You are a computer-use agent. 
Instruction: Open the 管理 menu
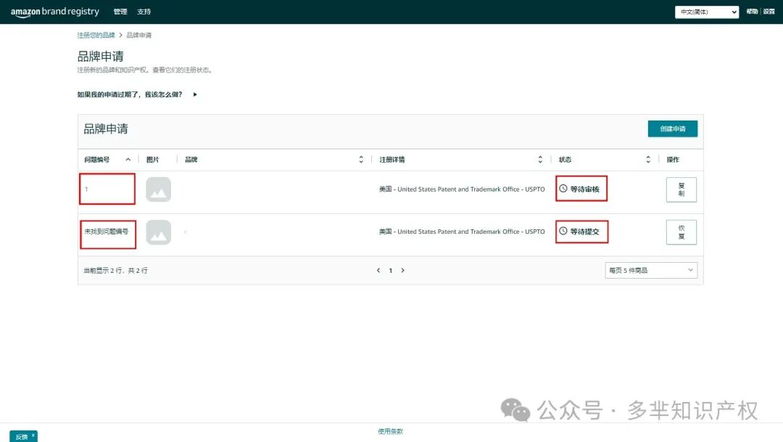pyautogui.click(x=120, y=12)
